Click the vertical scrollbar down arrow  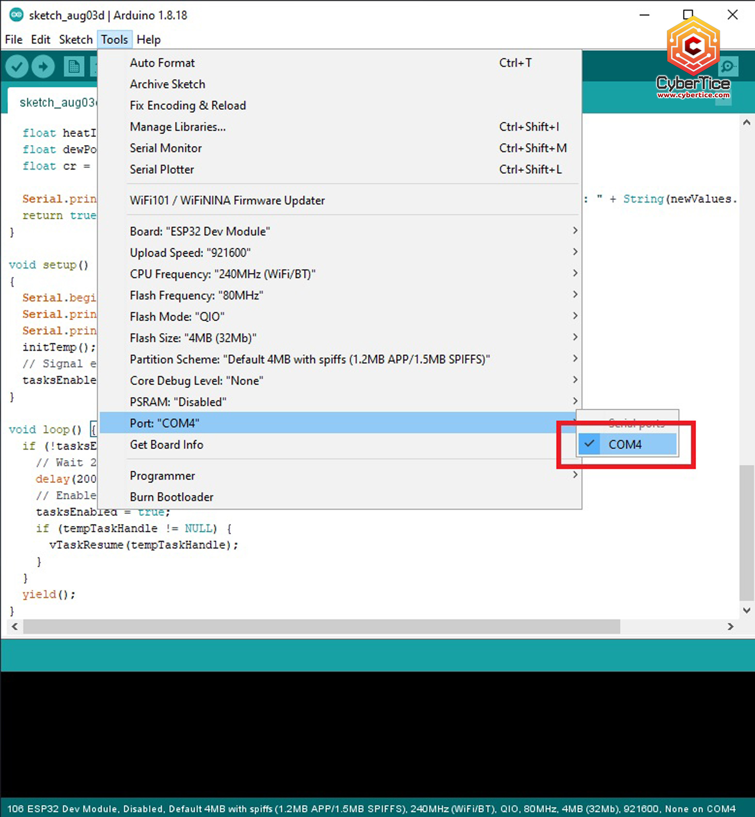click(x=746, y=610)
